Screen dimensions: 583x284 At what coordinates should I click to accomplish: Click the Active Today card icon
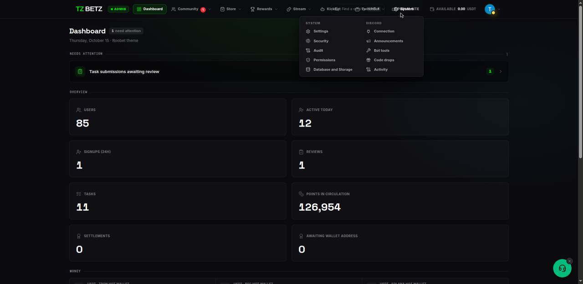pyautogui.click(x=301, y=110)
